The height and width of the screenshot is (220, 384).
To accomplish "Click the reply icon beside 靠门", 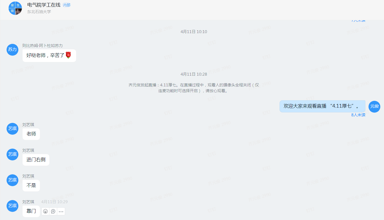I will point(53,211).
